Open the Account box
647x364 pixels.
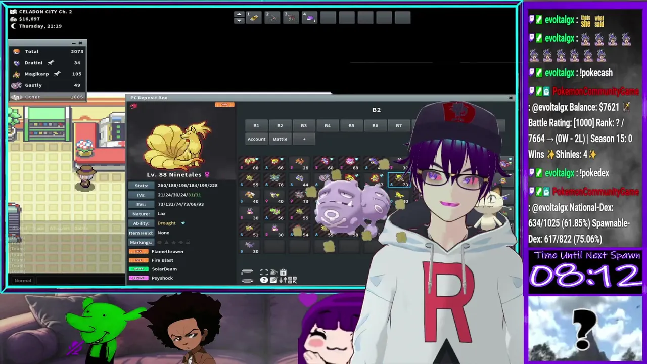pos(256,139)
